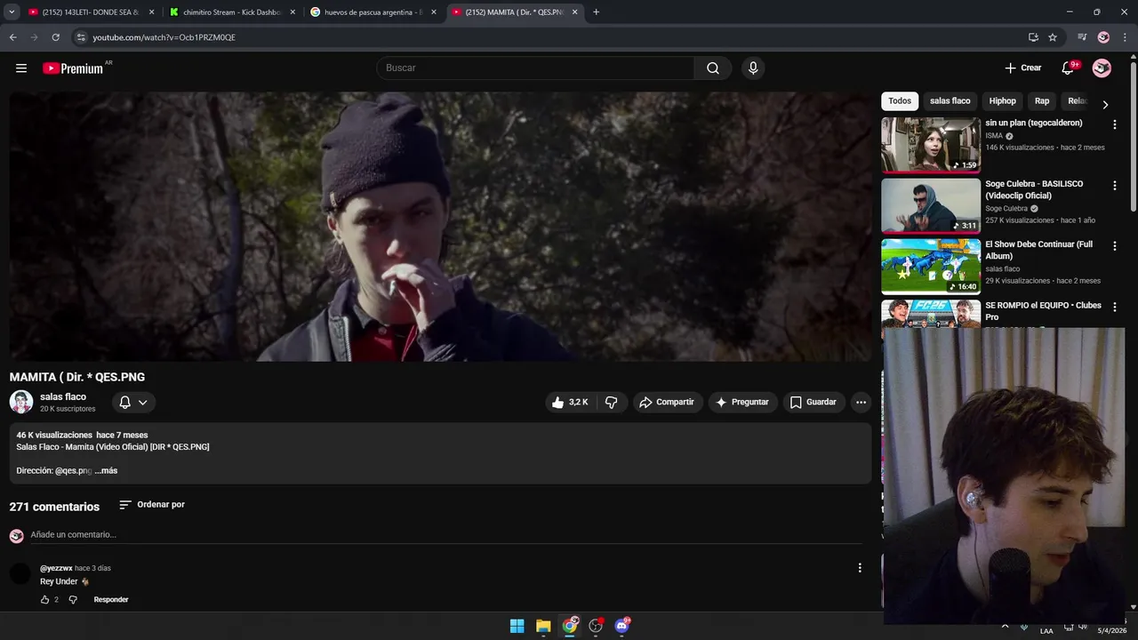This screenshot has width=1138, height=640.
Task: Open account avatar menu in YouTube header
Action: (1102, 68)
